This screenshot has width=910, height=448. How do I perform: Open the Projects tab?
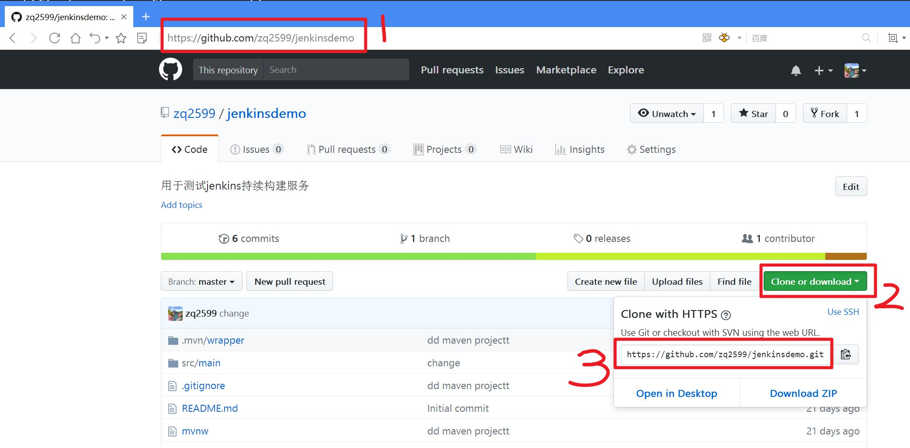444,149
